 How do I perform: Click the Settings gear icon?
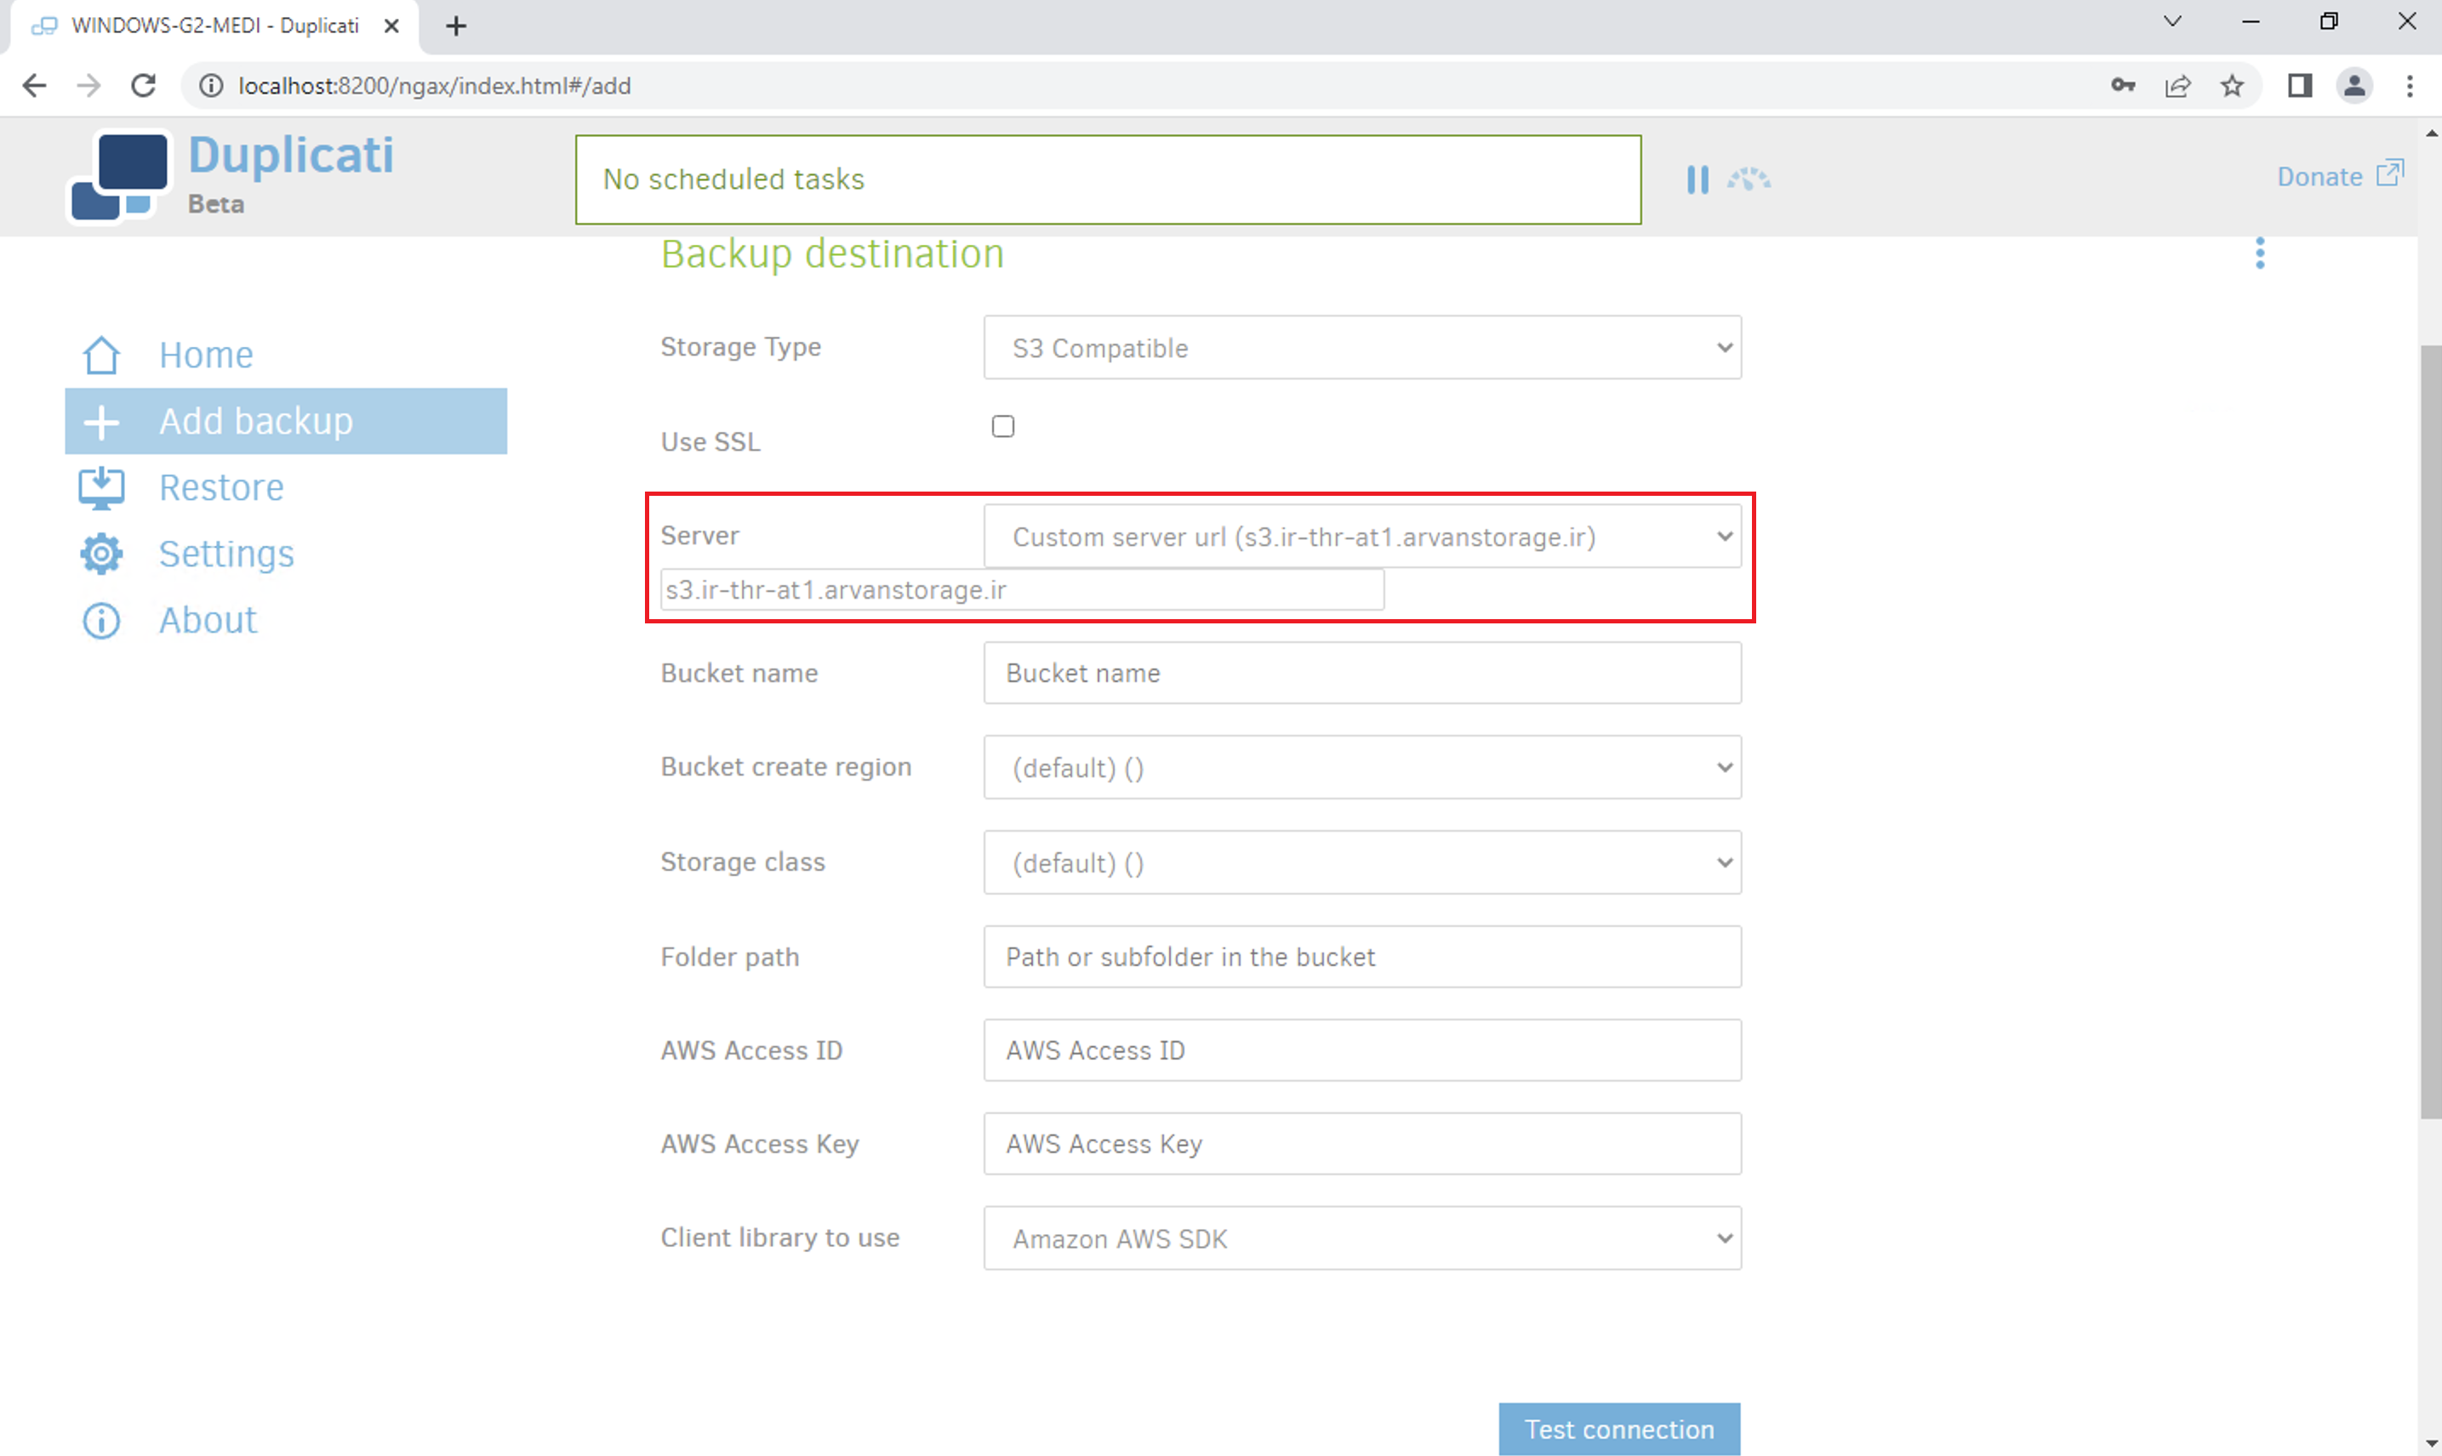tap(101, 555)
